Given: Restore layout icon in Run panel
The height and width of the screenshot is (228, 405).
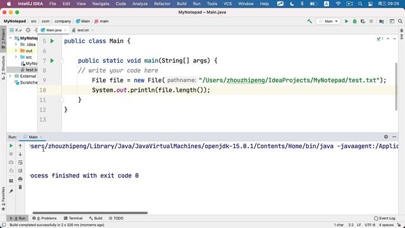Looking at the screenshot, I should tap(11, 180).
